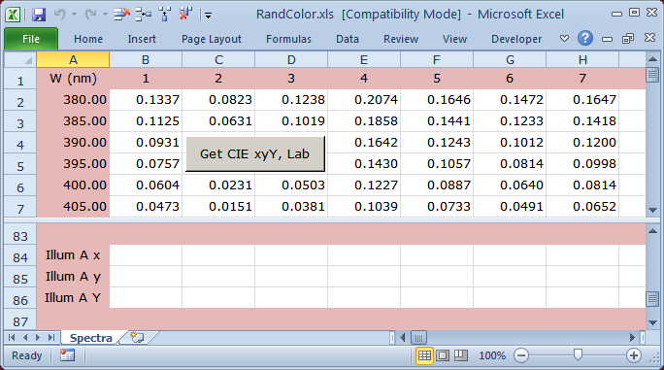Click the Undo arrow icon
This screenshot has width=664, height=370.
60,15
